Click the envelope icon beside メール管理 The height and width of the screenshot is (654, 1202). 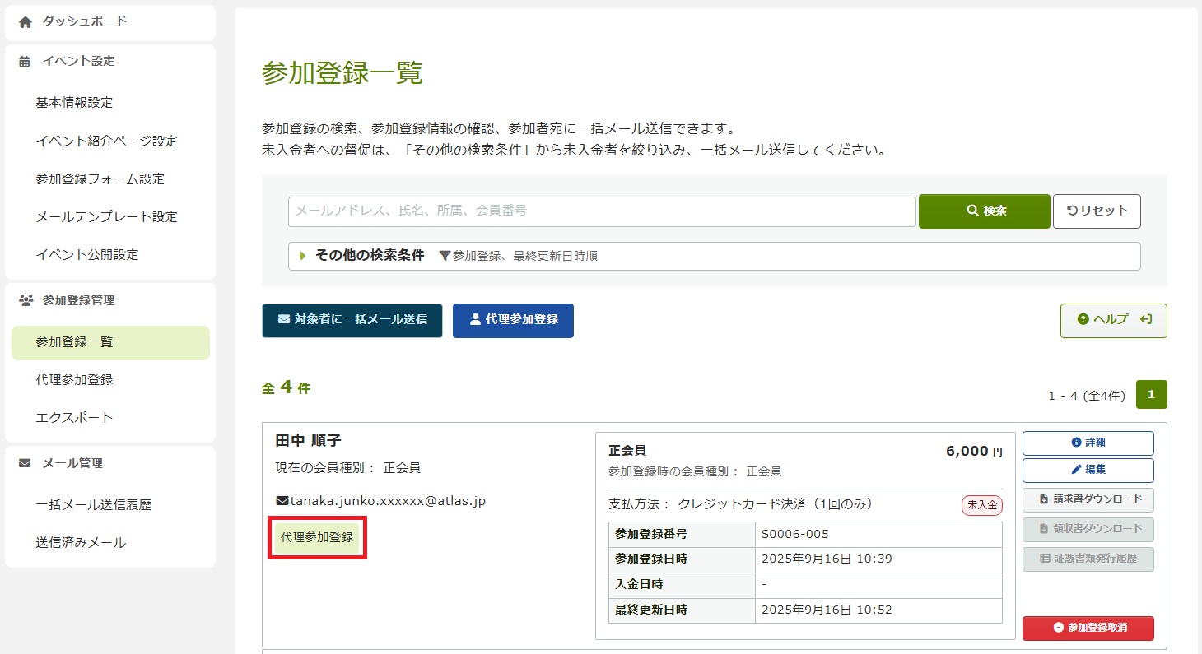[25, 464]
